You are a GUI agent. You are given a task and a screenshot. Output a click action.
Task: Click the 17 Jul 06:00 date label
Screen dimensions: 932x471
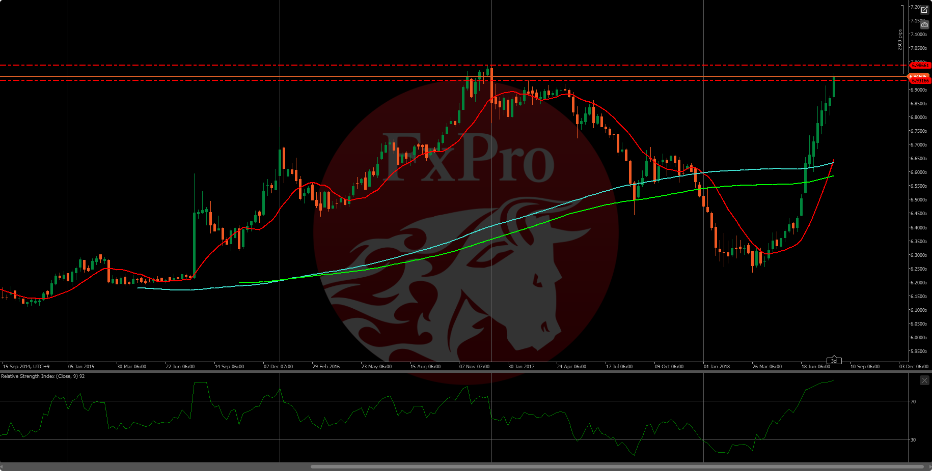(x=619, y=366)
